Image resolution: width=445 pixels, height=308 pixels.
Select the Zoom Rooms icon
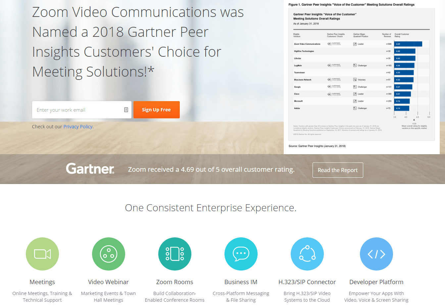(175, 254)
